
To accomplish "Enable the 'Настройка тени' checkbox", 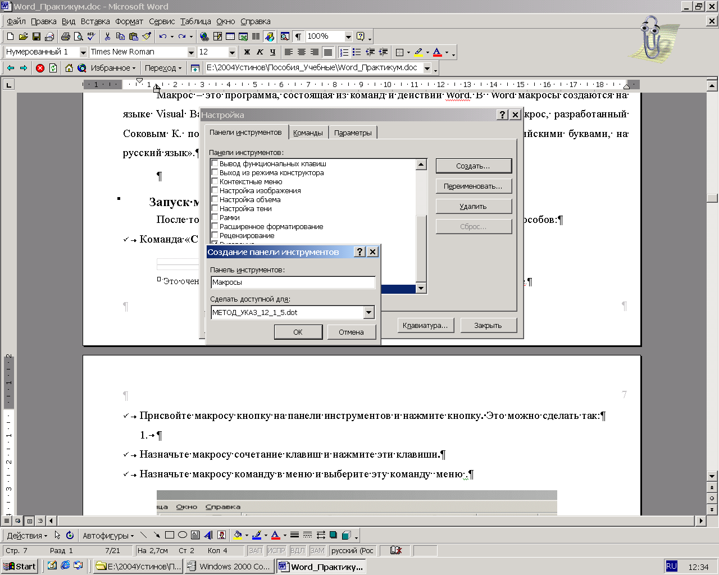I will point(215,208).
